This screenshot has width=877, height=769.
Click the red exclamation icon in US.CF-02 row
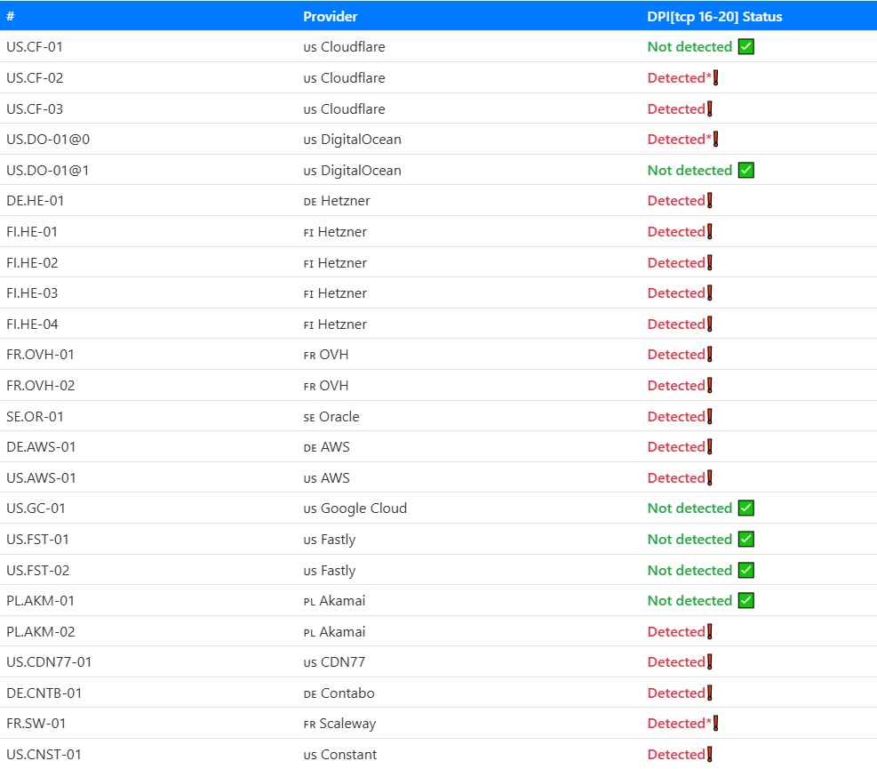pos(716,78)
